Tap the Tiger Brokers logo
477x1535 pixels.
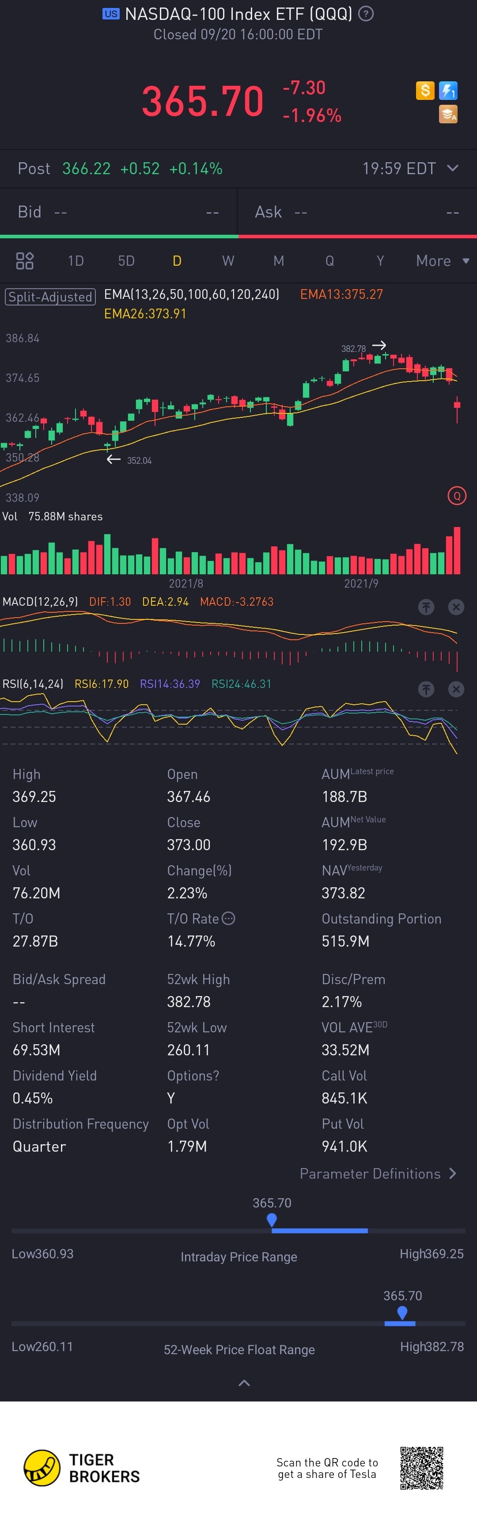(x=82, y=1468)
